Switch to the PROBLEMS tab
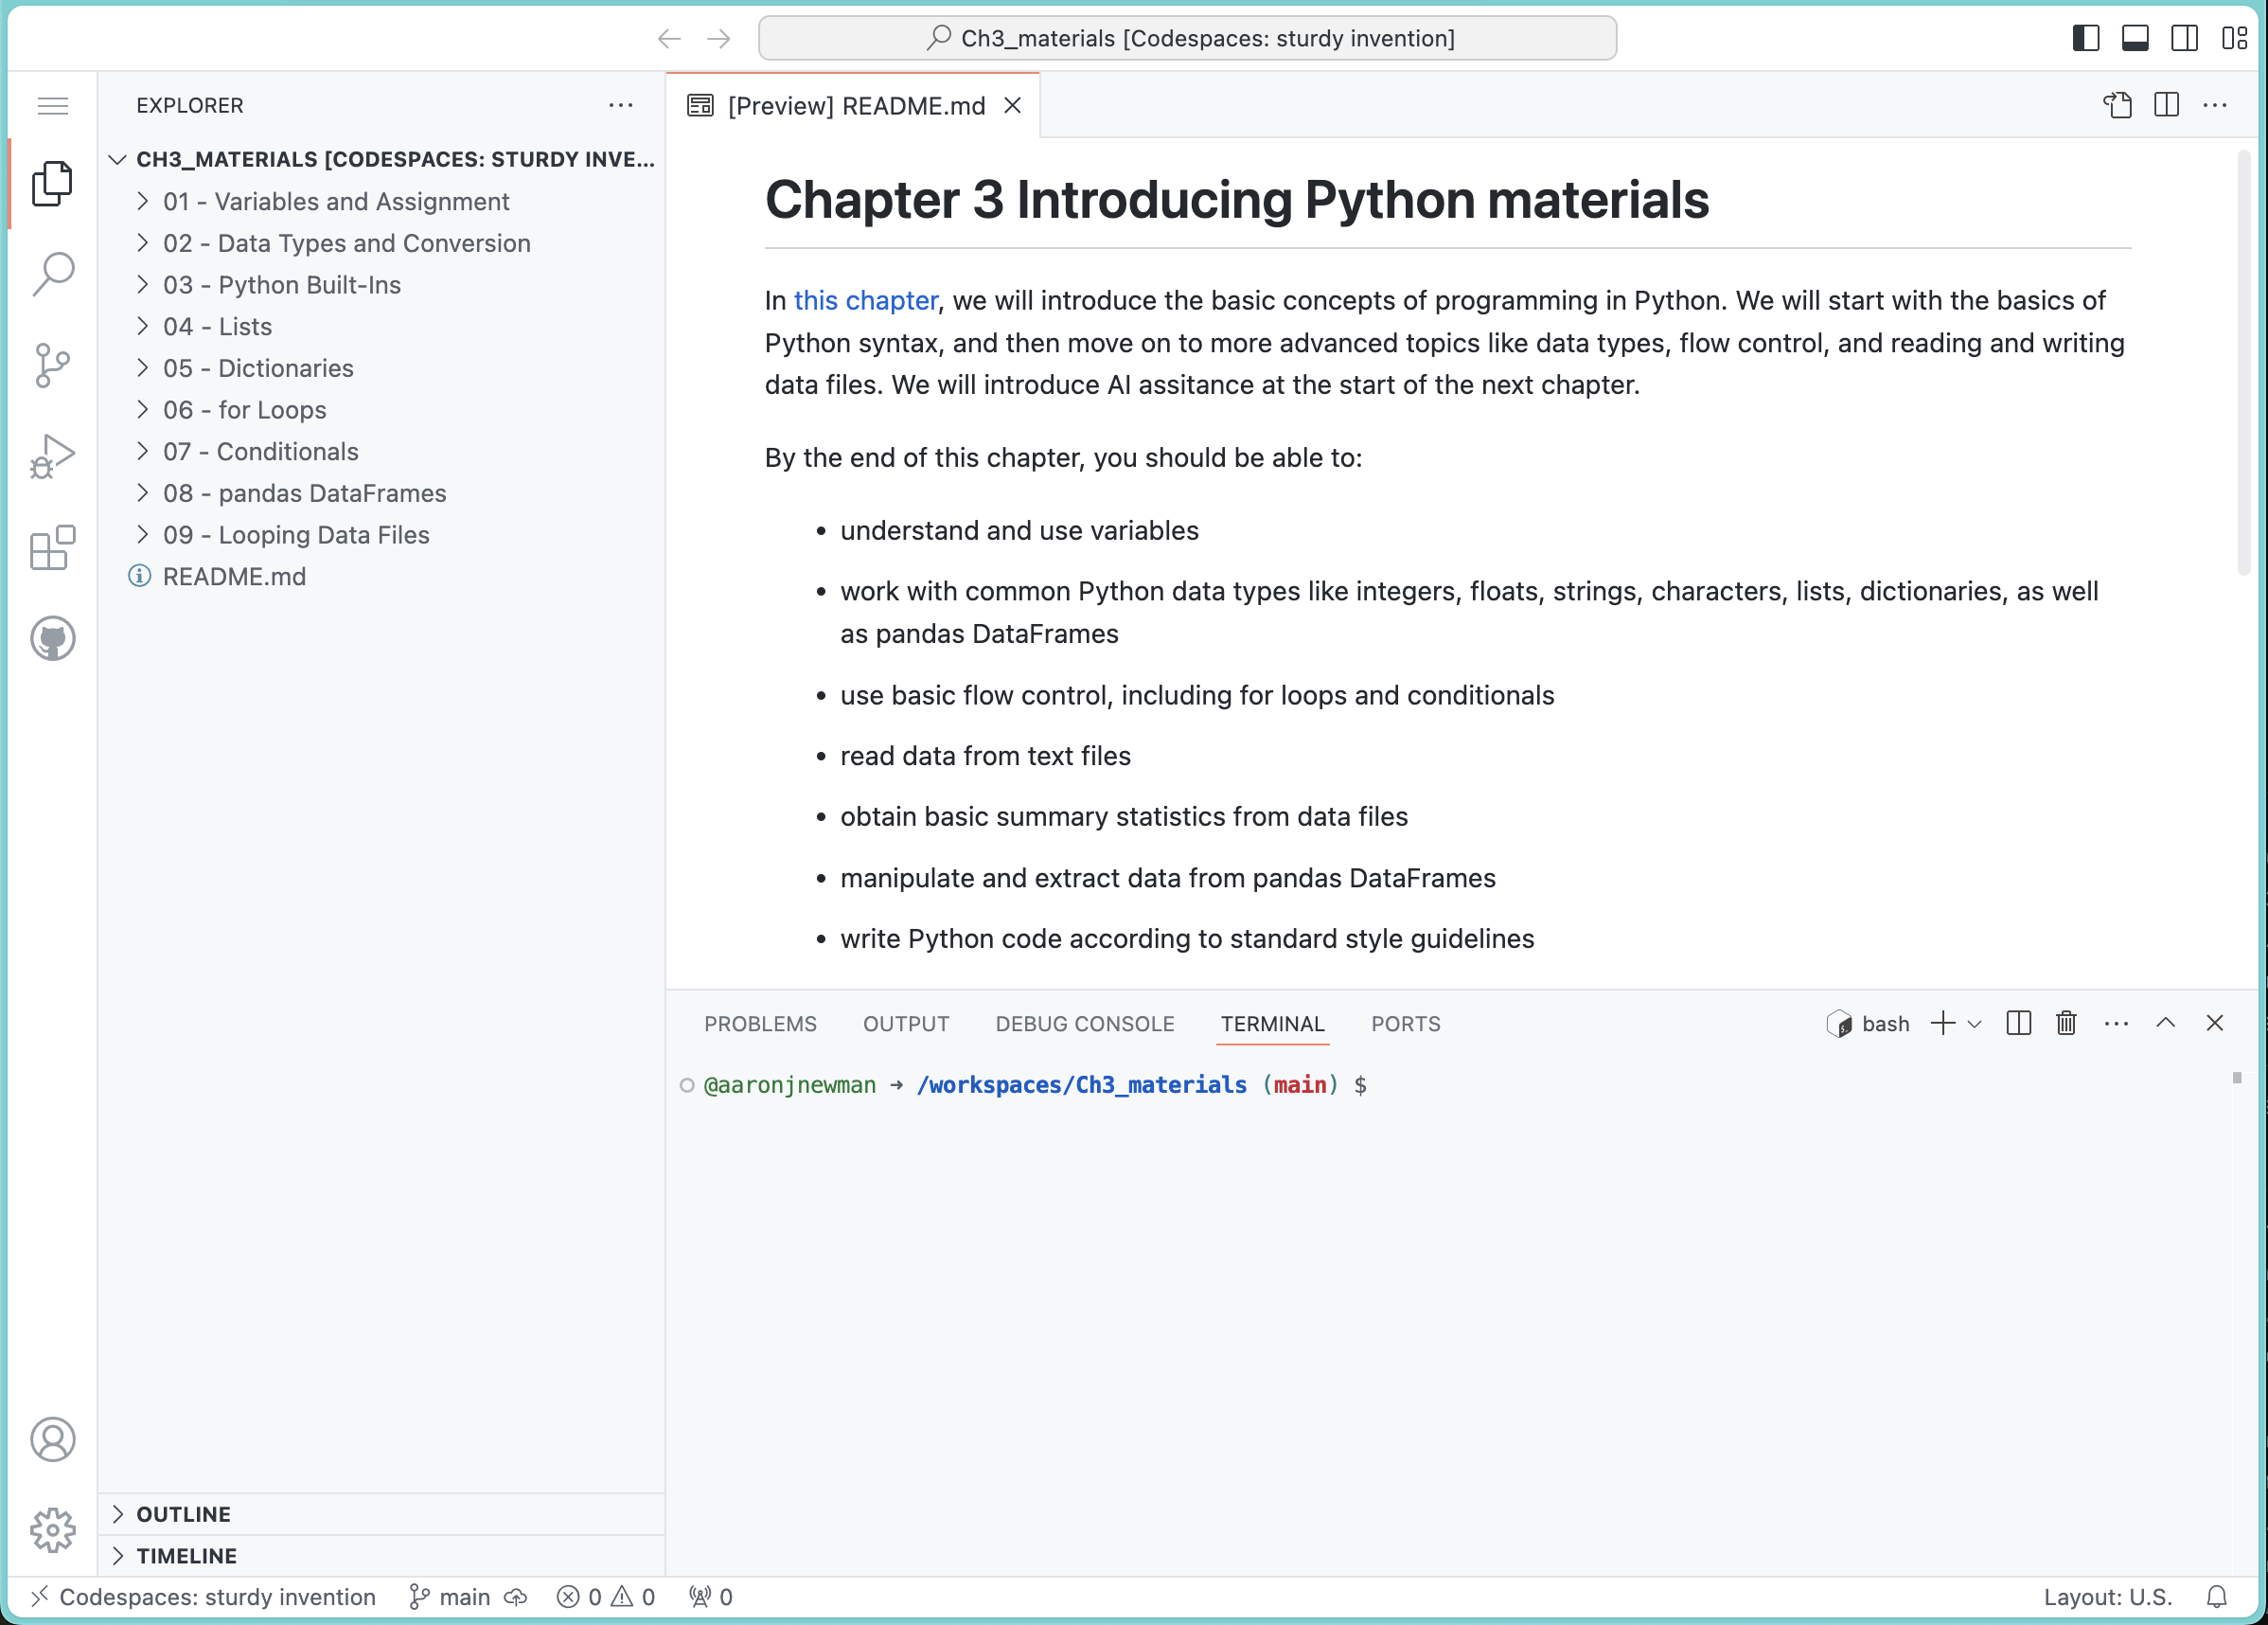 pyautogui.click(x=760, y=1024)
